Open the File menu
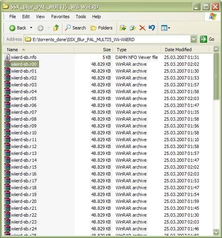The height and width of the screenshot is (238, 222). 12,17
